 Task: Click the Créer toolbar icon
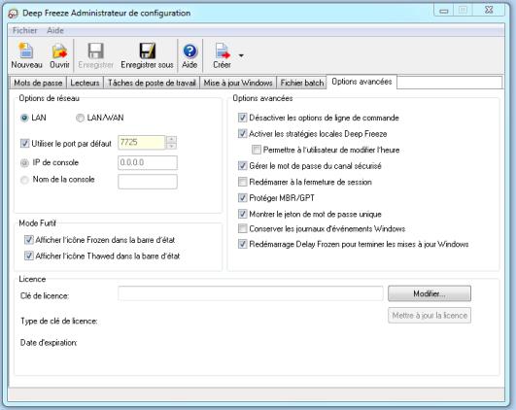click(223, 51)
